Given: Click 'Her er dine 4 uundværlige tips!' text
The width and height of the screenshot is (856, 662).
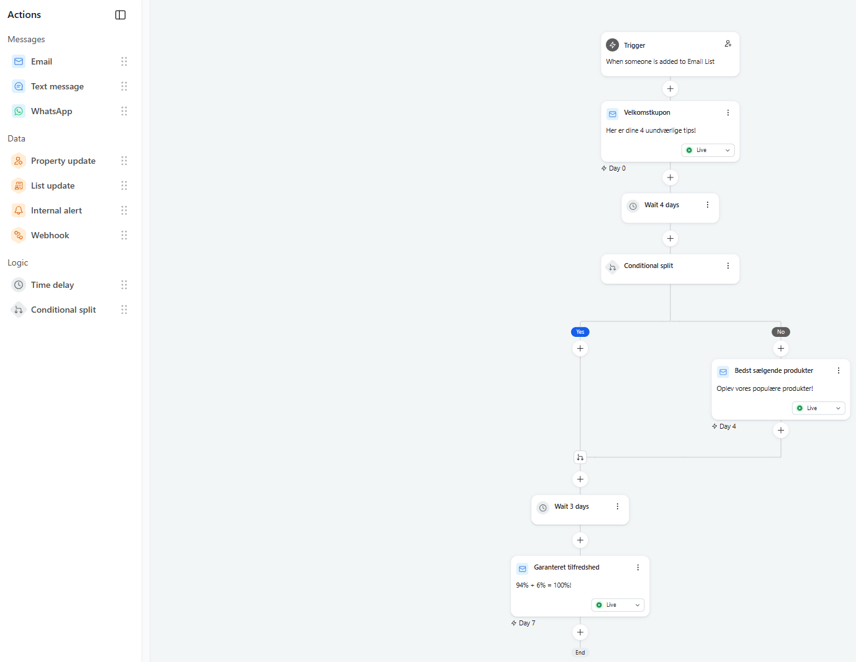Looking at the screenshot, I should (651, 131).
